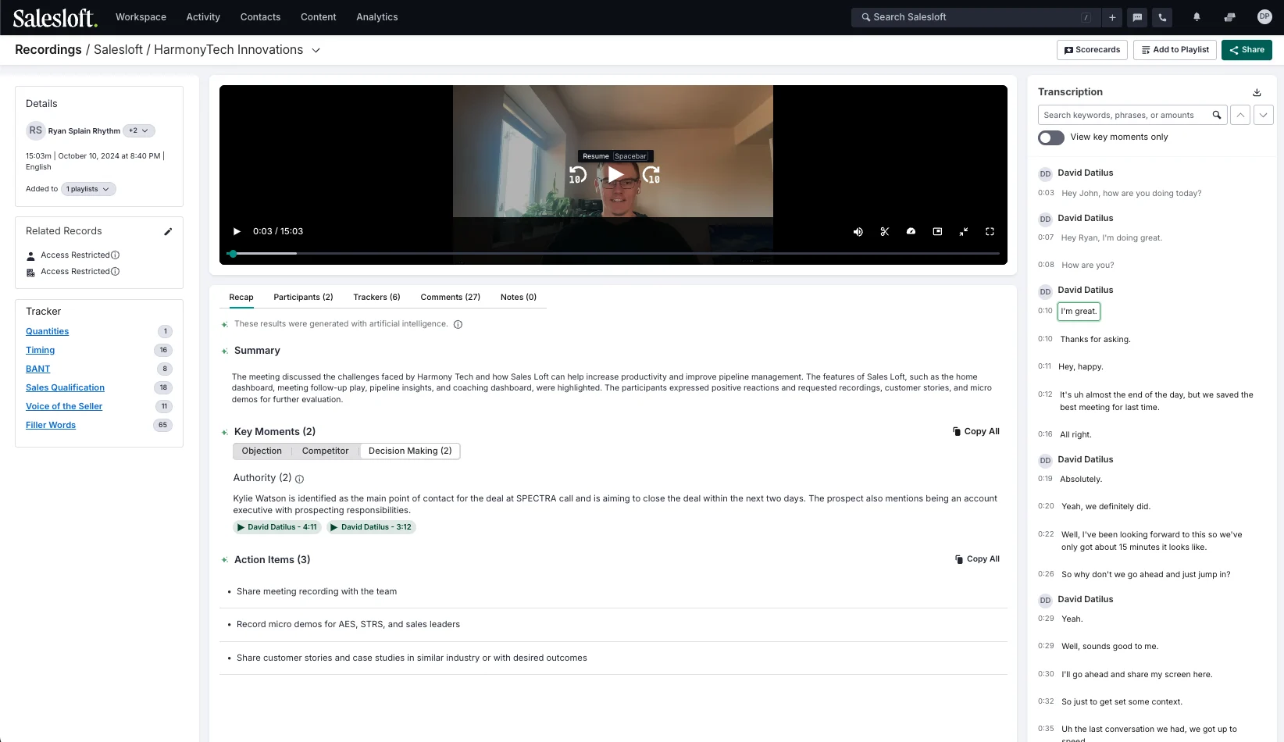This screenshot has height=742, width=1284.
Task: Select the Competitor key moment filter
Action: [325, 451]
